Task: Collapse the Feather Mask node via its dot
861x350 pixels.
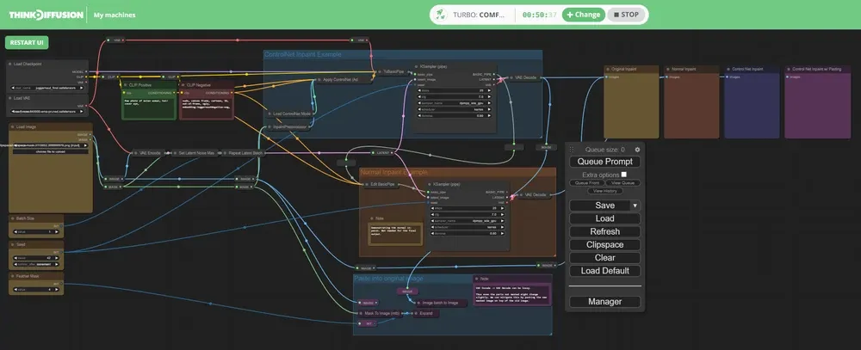Action: 13,276
